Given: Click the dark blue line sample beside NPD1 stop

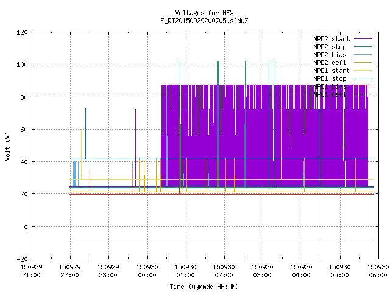Looking at the screenshot, I should coord(363,78).
